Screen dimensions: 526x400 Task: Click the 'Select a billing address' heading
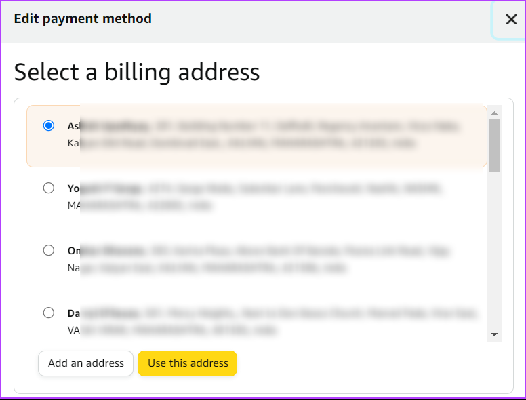tap(137, 72)
